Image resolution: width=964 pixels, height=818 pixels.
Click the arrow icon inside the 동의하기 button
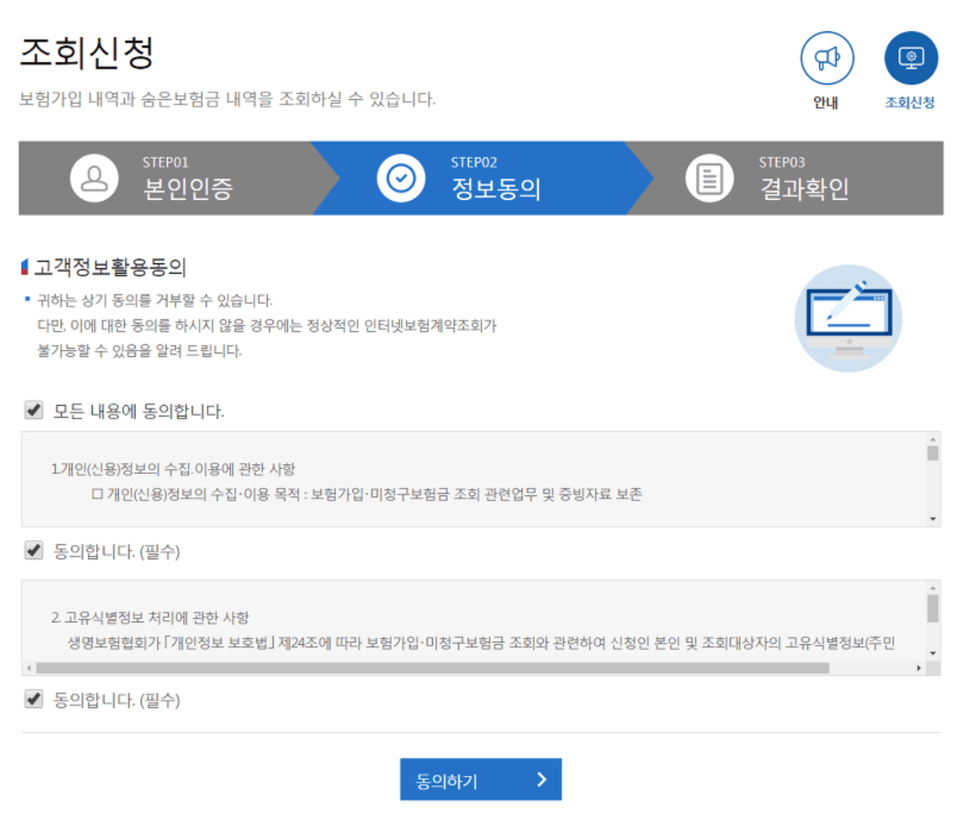pos(540,779)
